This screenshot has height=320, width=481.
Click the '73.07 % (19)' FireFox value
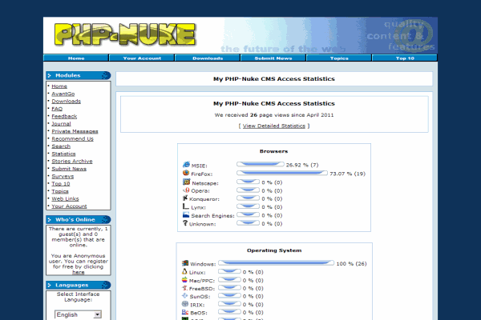coord(348,174)
